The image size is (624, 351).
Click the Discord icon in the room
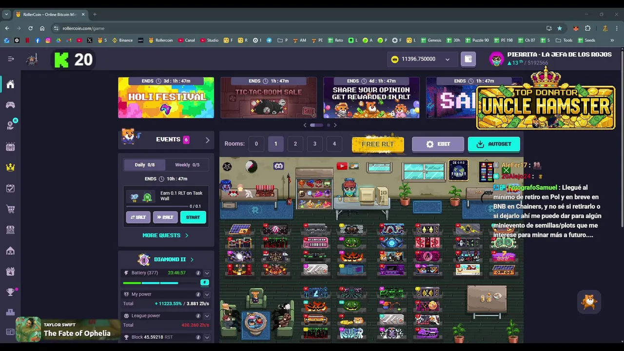[x=278, y=167]
